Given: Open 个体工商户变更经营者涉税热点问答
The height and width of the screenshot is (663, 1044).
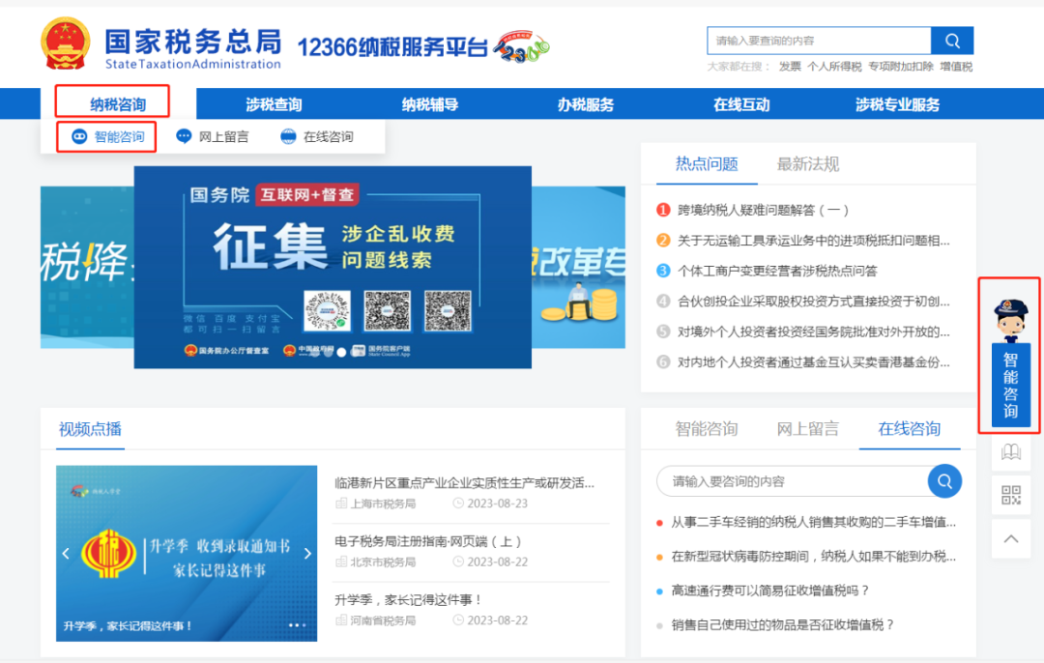Looking at the screenshot, I should point(777,271).
